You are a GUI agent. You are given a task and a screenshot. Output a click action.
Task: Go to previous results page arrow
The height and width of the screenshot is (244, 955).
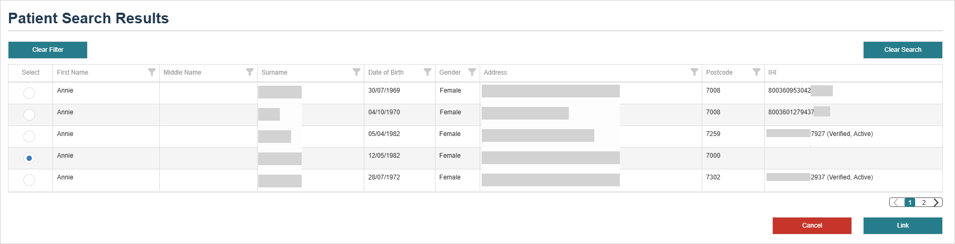896,202
